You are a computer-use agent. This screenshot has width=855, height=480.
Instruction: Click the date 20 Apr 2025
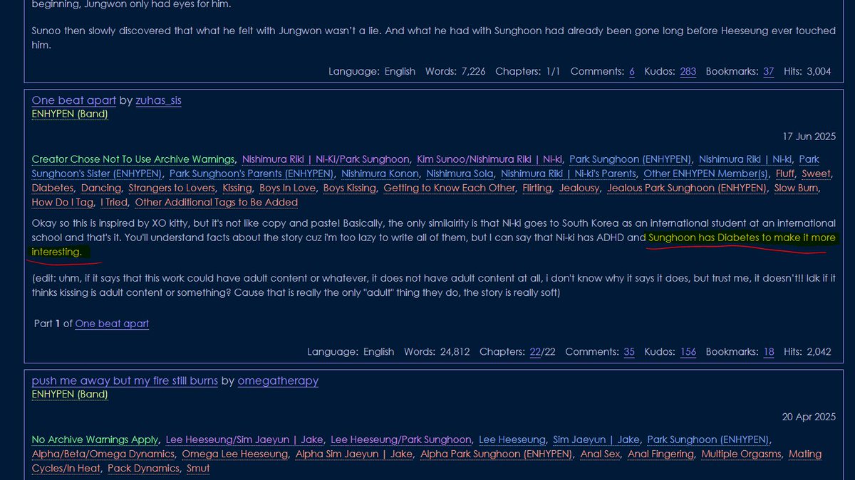809,417
